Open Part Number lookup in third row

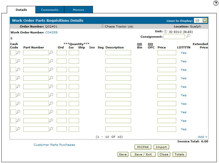pos(51,70)
